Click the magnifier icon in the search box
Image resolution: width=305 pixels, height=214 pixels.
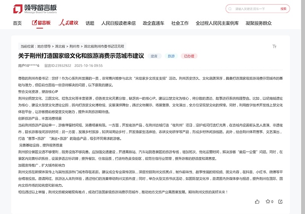(x=230, y=9)
